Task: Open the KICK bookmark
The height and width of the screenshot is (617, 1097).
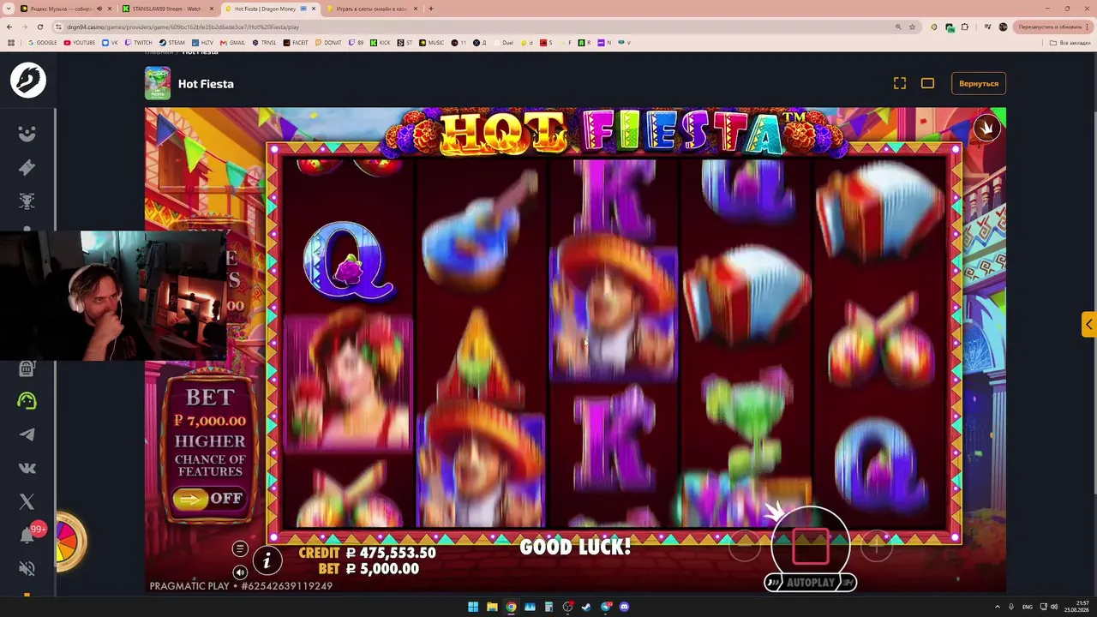Action: tap(380, 42)
